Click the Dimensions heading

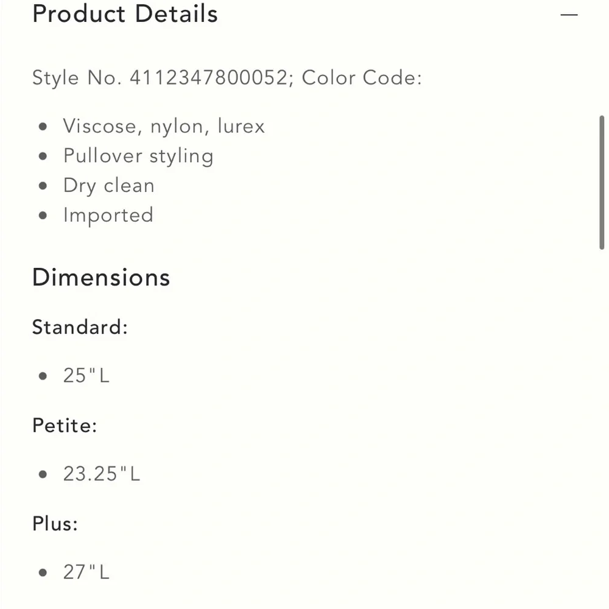click(x=101, y=278)
